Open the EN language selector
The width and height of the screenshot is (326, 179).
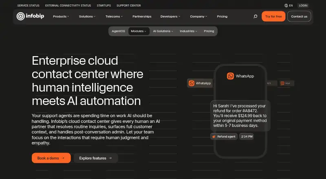click(289, 6)
